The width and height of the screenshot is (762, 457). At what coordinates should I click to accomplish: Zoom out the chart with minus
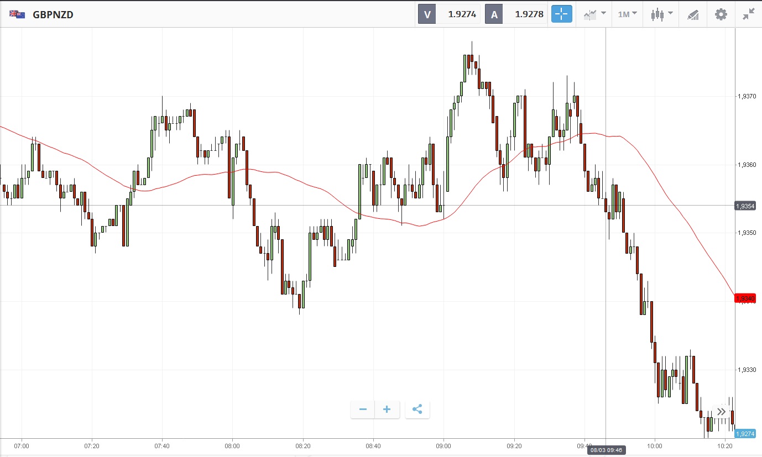pyautogui.click(x=363, y=409)
